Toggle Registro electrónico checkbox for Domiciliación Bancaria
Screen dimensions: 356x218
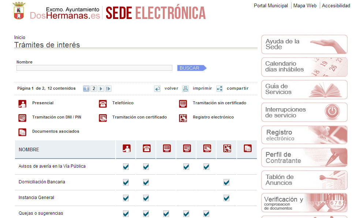[x=226, y=182]
